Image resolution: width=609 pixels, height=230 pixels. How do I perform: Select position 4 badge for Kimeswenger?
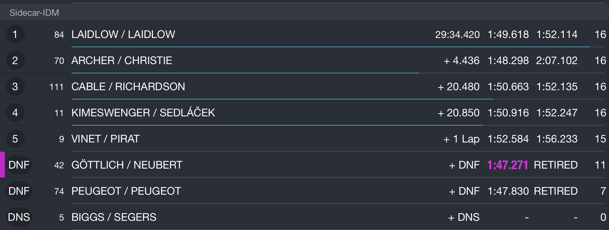pos(15,113)
